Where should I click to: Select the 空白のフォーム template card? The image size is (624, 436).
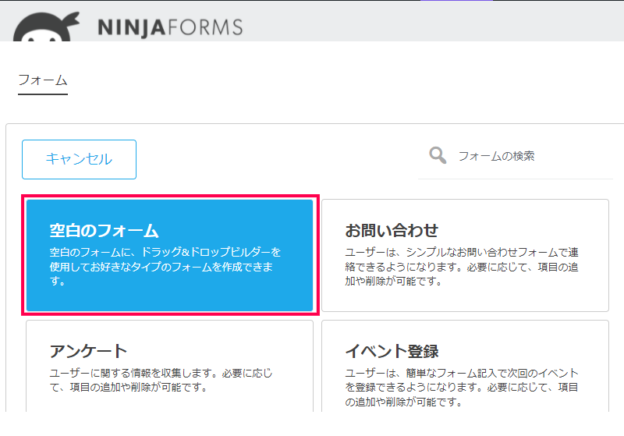pyautogui.click(x=169, y=255)
